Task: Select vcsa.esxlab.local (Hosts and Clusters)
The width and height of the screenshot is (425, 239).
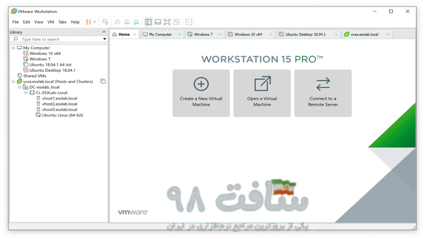Action: point(58,81)
